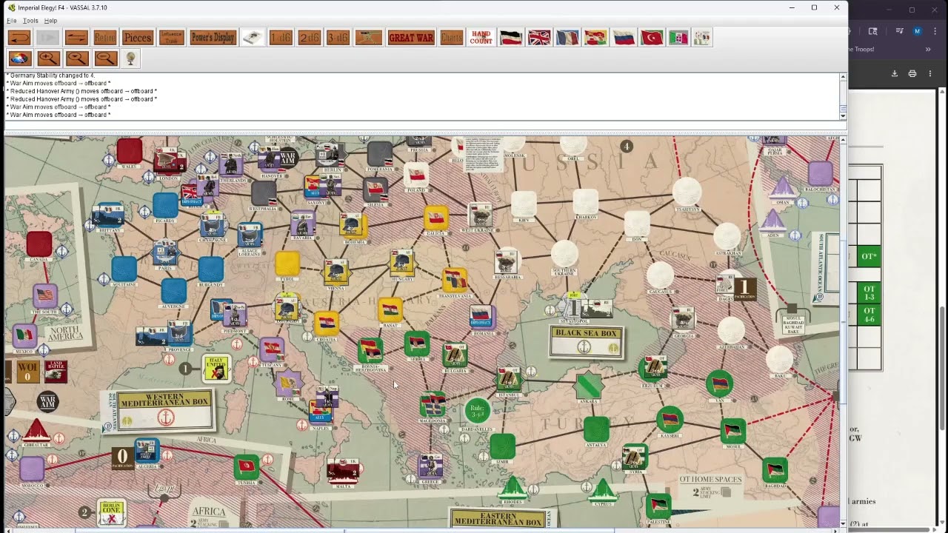948x533 pixels.
Task: Zoom in on the map
Action: click(48, 58)
